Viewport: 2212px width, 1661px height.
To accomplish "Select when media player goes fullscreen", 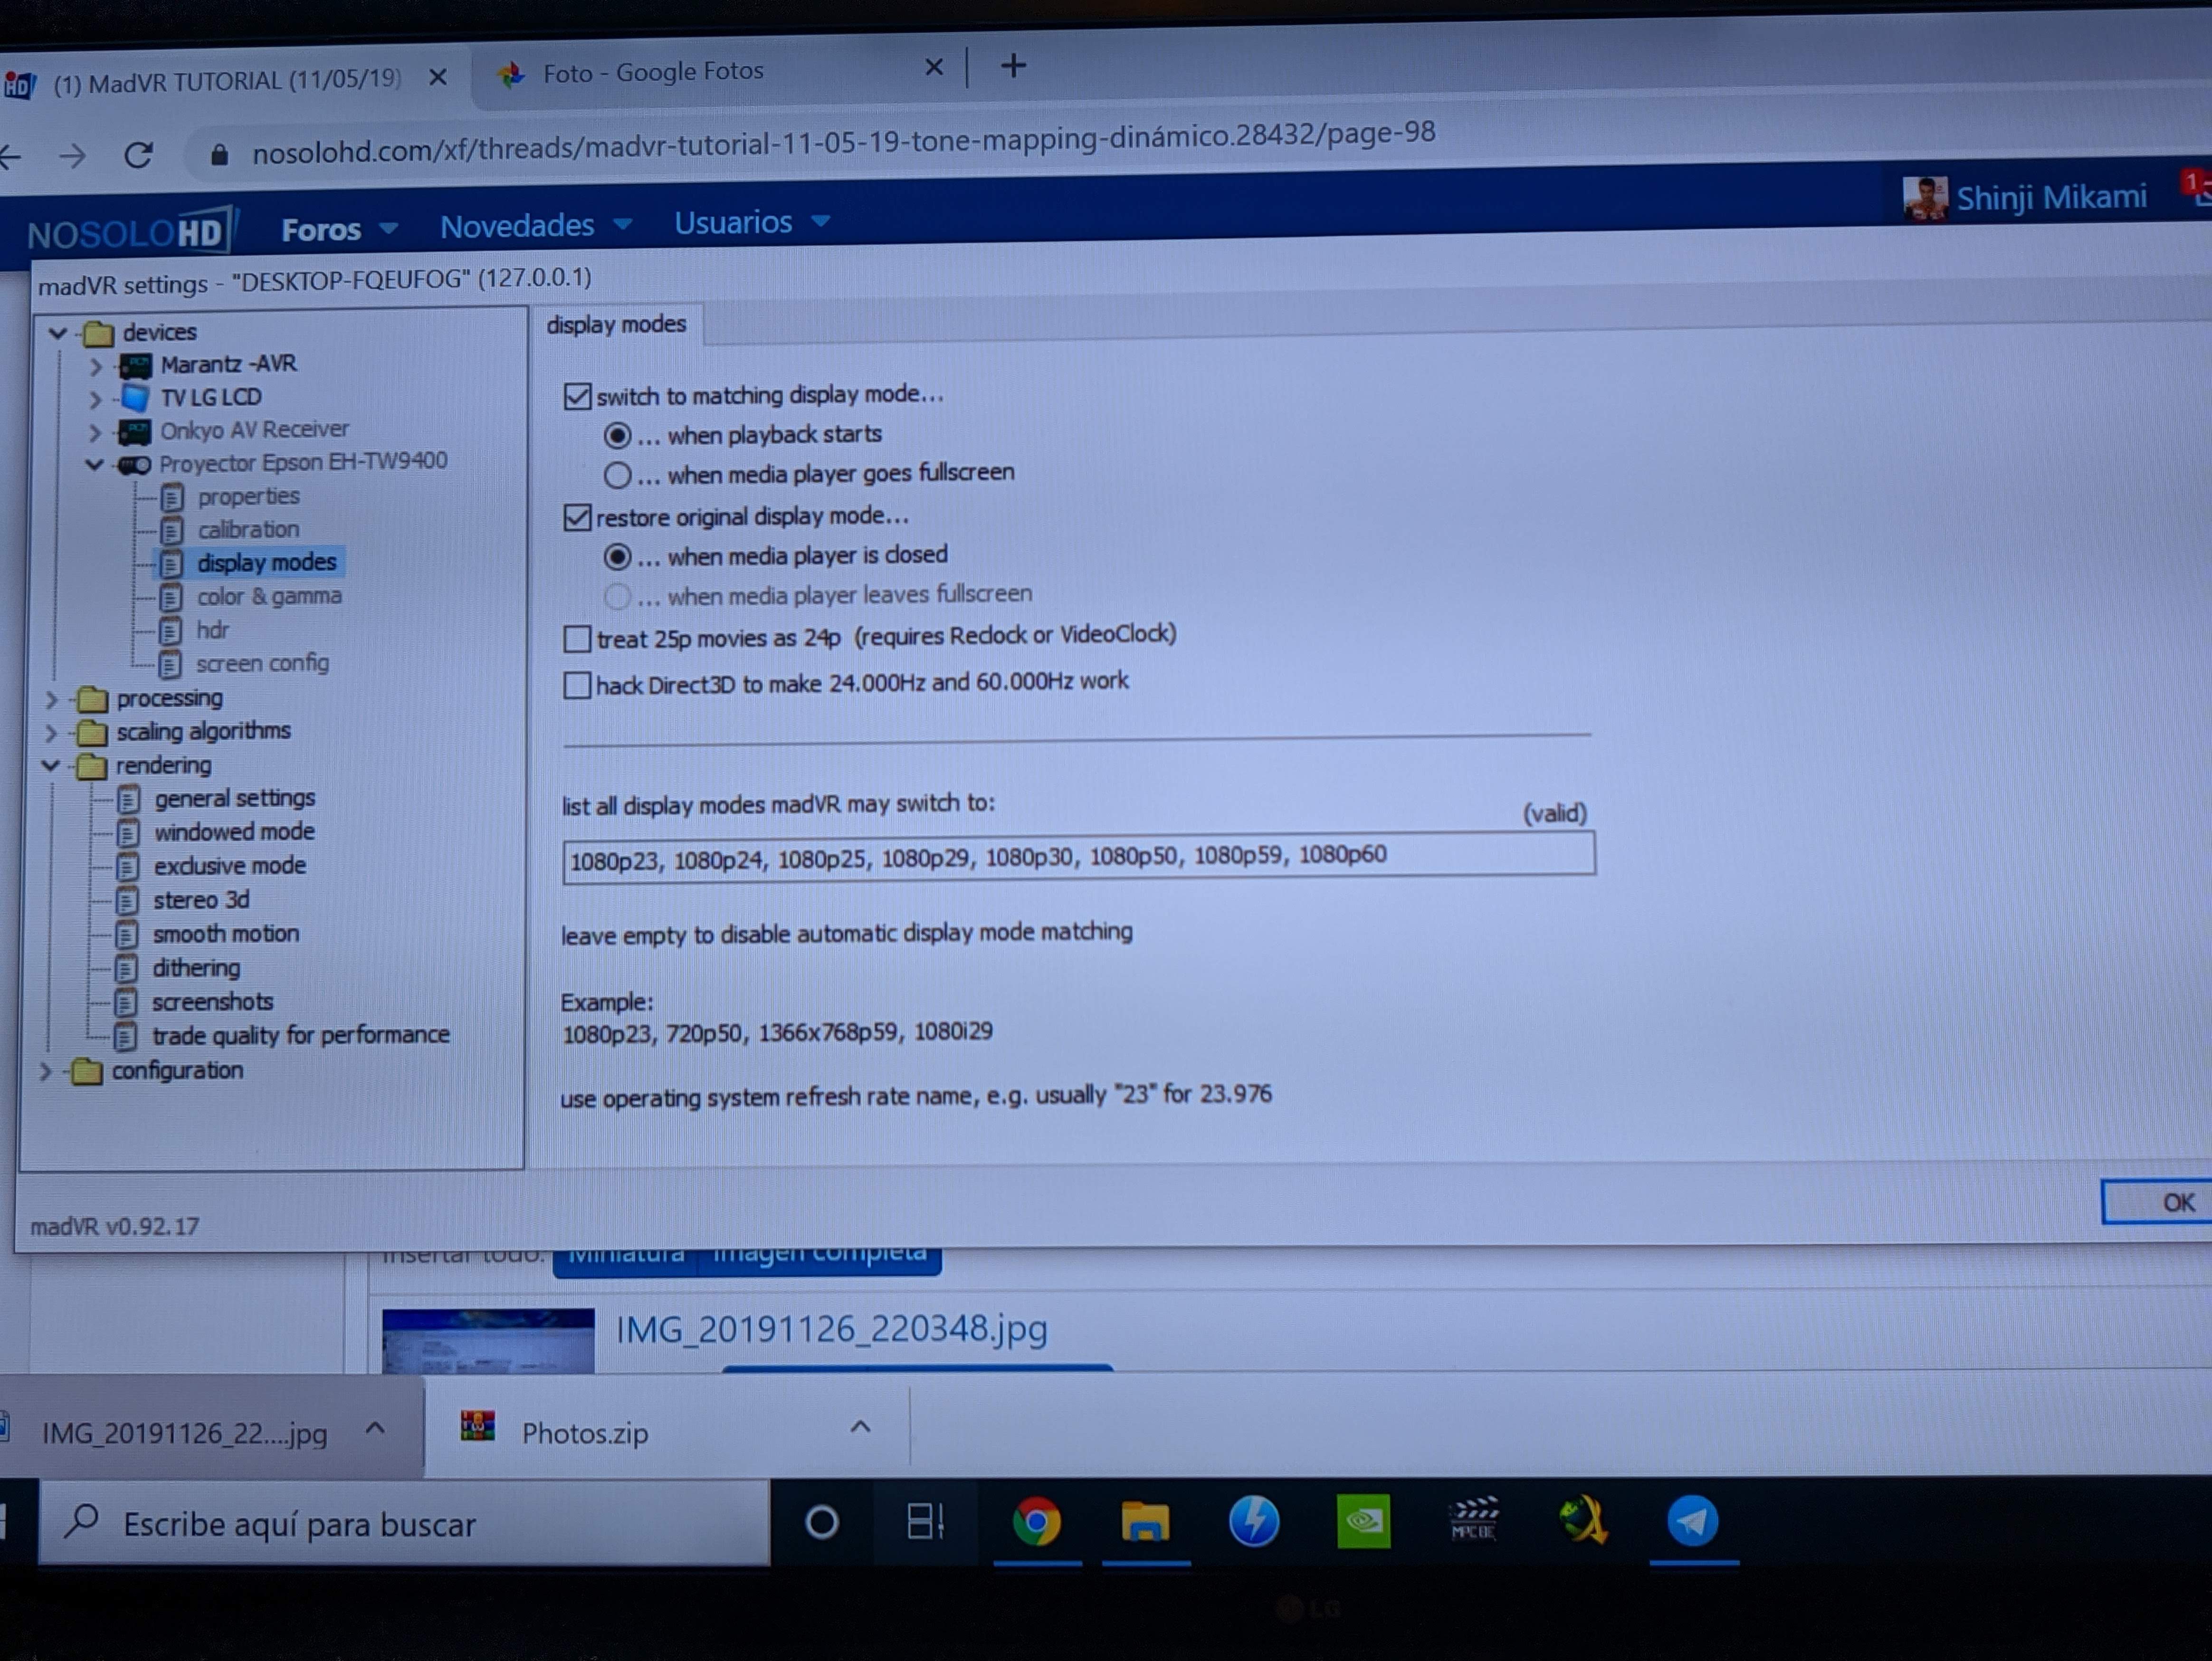I will (617, 475).
